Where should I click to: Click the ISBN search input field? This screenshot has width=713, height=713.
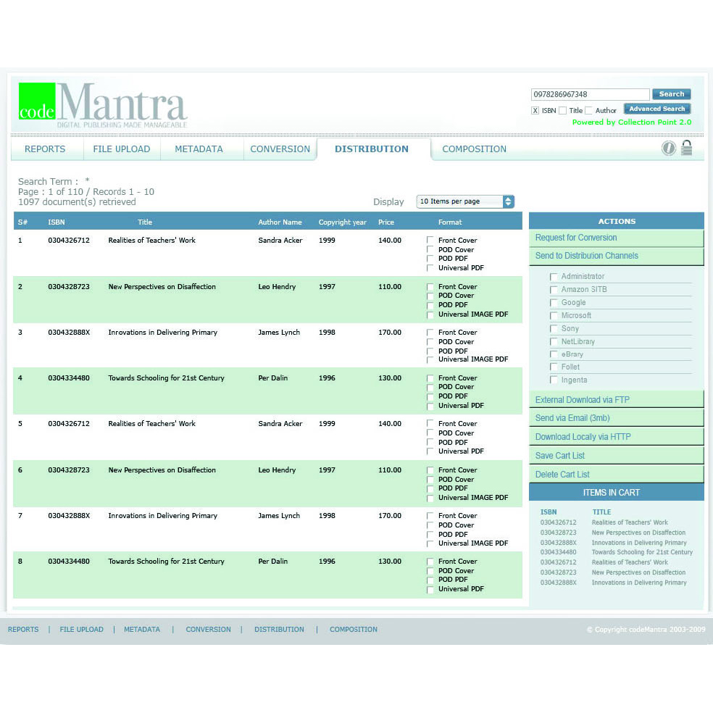(591, 94)
